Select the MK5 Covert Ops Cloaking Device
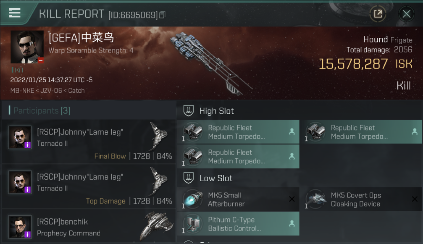This screenshot has width=423, height=244. tap(361, 199)
